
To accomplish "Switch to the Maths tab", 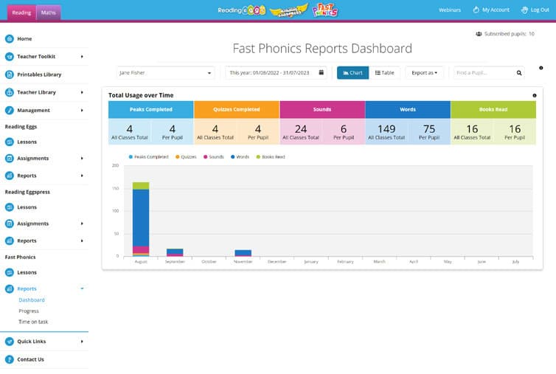I will (x=48, y=13).
